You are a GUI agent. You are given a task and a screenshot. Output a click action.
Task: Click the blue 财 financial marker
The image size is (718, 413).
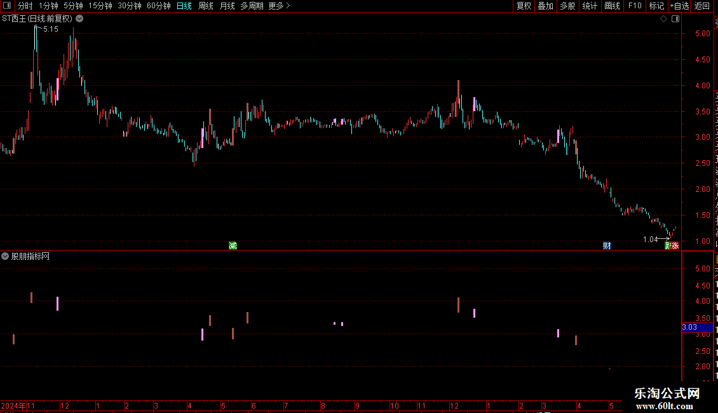[x=607, y=246]
